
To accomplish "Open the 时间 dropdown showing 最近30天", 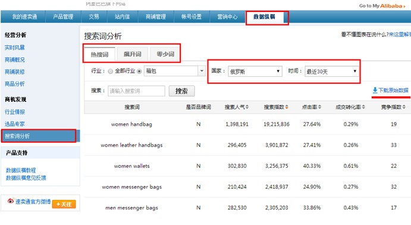I will [x=331, y=71].
